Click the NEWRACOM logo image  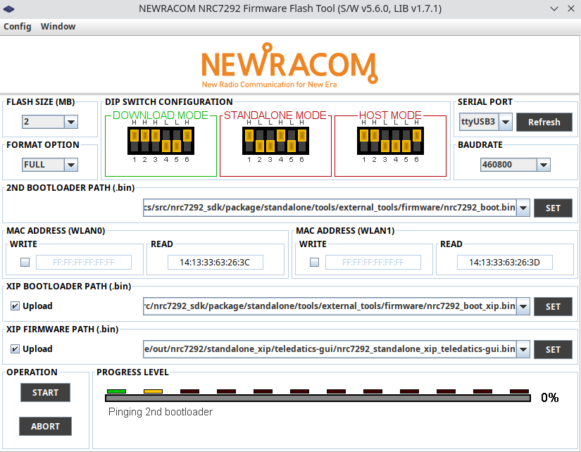click(x=289, y=65)
